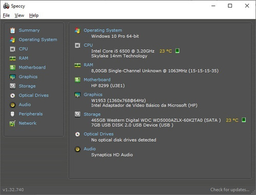Image resolution: width=256 pixels, height=195 pixels.
Task: Click the text Windows 10 Pro 64-bit
Action: [x=115, y=36]
